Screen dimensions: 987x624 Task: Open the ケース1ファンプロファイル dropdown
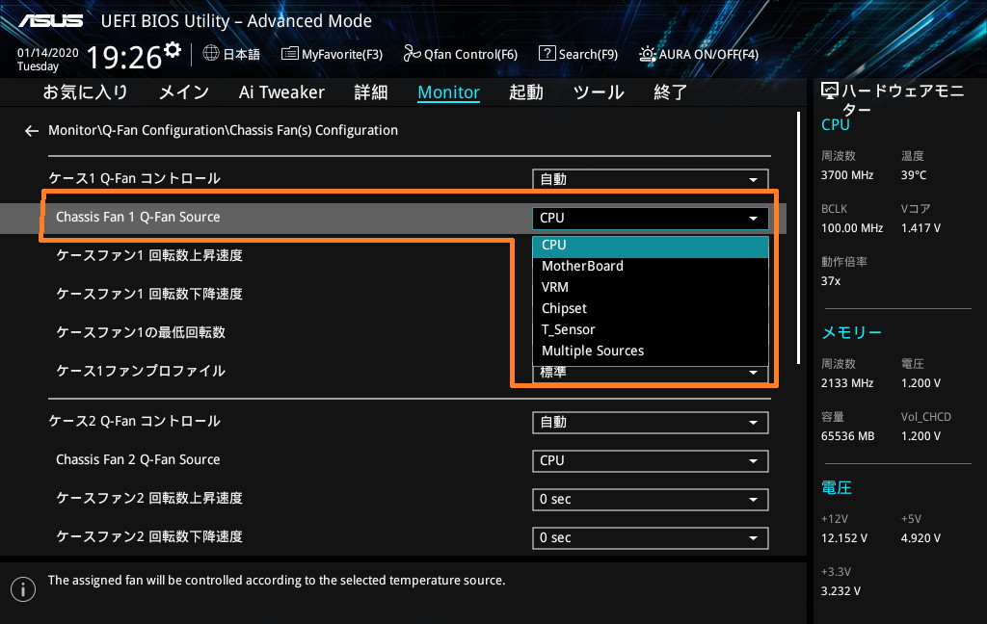click(x=651, y=375)
